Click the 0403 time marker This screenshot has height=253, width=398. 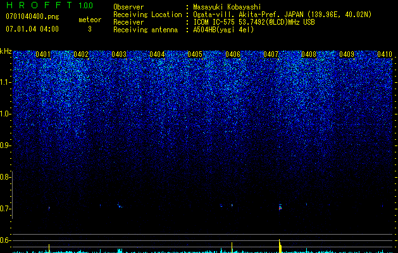tap(119, 54)
